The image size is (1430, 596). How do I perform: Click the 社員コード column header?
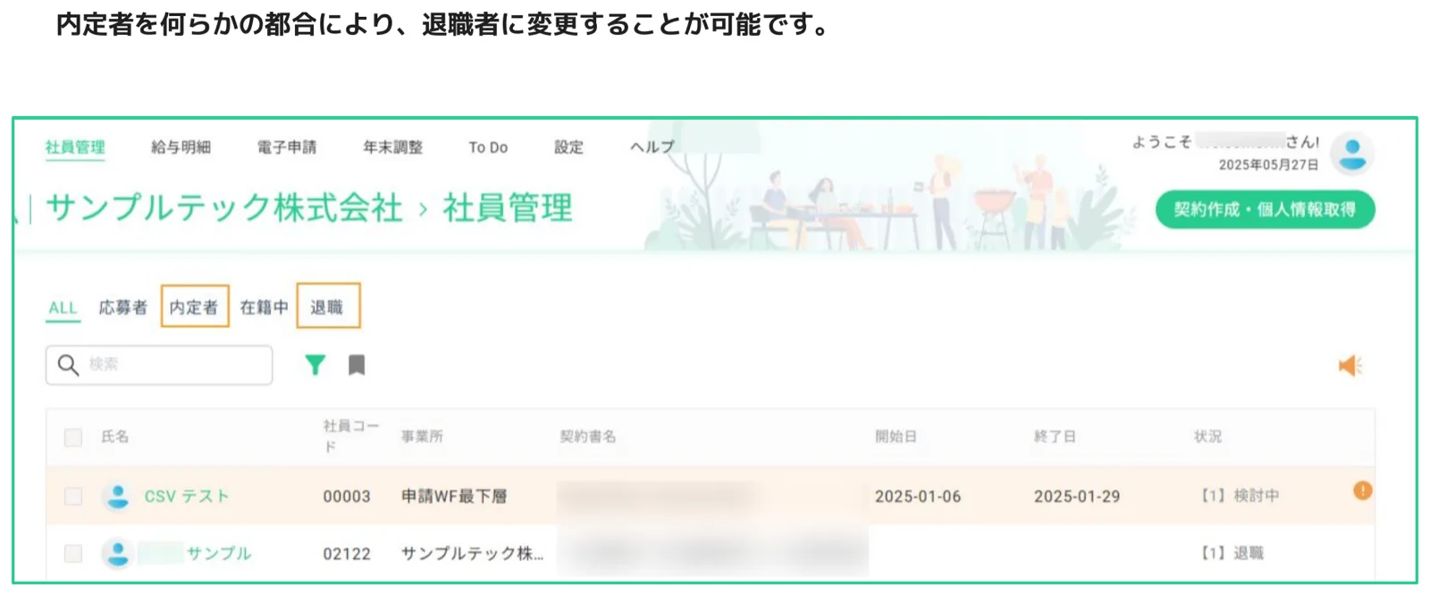[x=350, y=436]
